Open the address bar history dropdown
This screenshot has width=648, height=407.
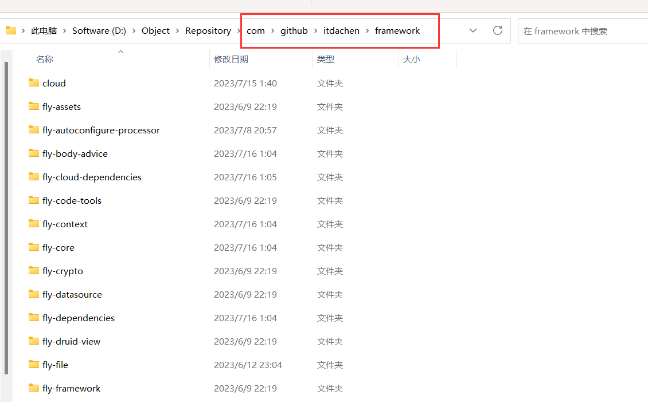(x=473, y=31)
